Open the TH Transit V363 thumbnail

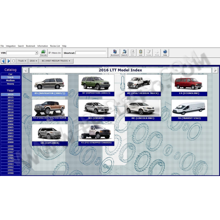pyautogui.click(x=189, y=110)
